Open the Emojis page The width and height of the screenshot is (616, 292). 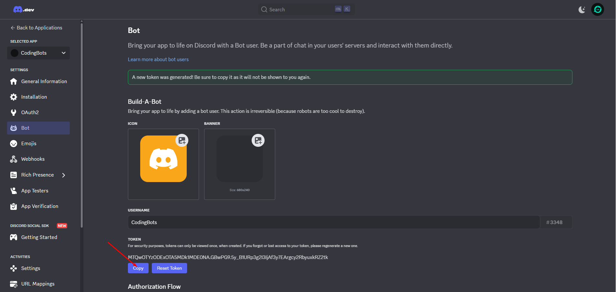point(38,144)
